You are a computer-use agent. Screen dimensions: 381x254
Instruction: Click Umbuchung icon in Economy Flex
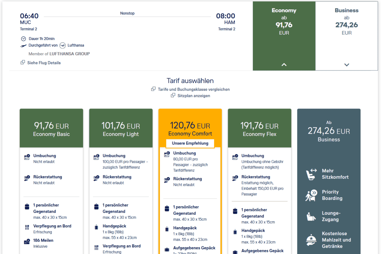click(235, 157)
